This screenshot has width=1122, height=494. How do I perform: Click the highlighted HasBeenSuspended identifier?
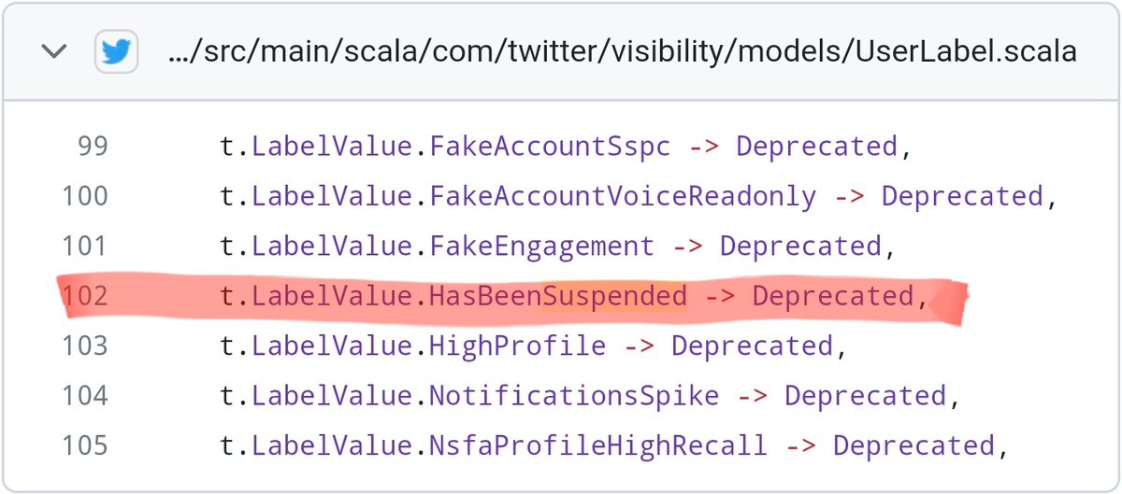[x=557, y=296]
